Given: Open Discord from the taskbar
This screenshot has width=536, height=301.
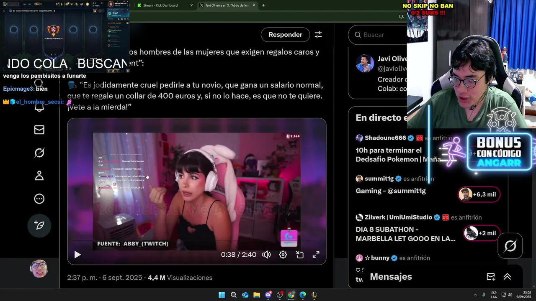Looking at the screenshot, I should click(x=268, y=295).
